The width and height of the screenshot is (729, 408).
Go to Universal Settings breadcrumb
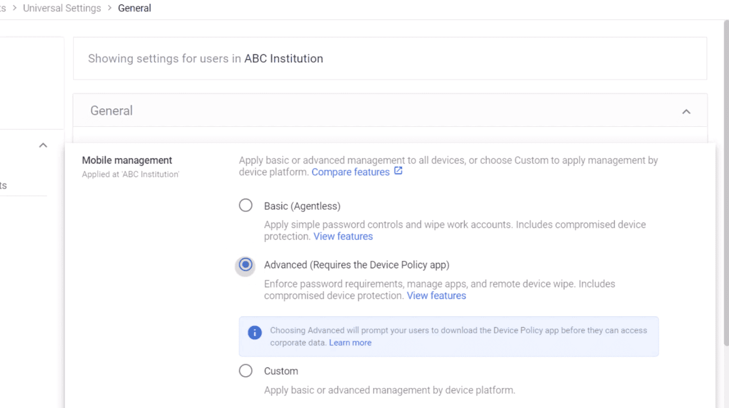point(62,8)
